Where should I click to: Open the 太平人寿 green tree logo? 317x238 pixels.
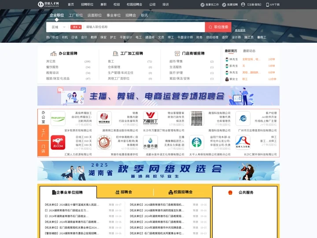tap(197, 142)
